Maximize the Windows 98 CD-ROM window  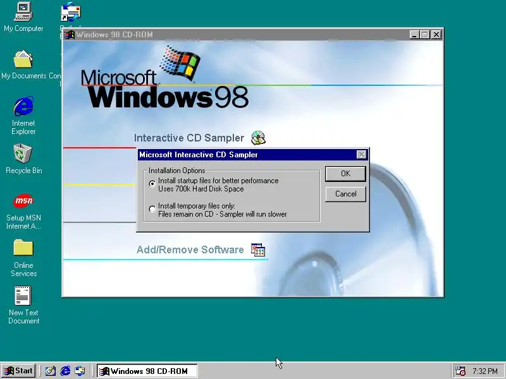(425, 35)
